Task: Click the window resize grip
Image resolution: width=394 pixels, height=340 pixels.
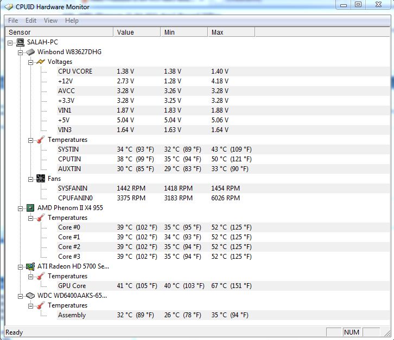Action: [387, 333]
